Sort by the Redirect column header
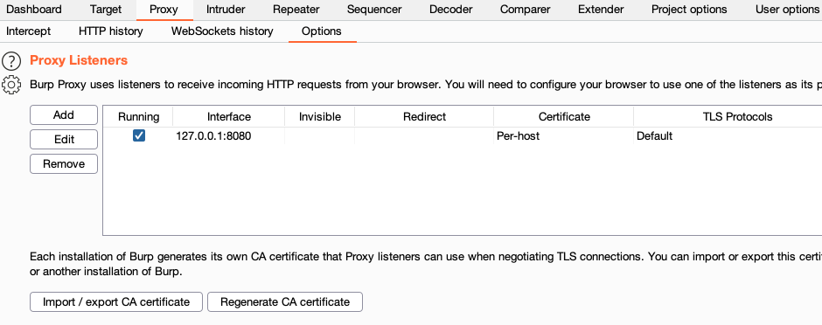Image resolution: width=822 pixels, height=325 pixels. click(x=424, y=117)
